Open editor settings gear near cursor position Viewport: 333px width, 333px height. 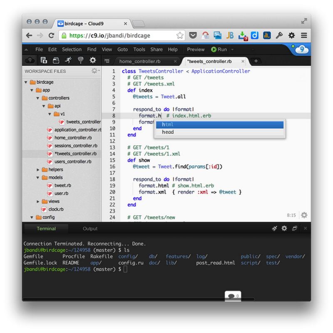304,215
